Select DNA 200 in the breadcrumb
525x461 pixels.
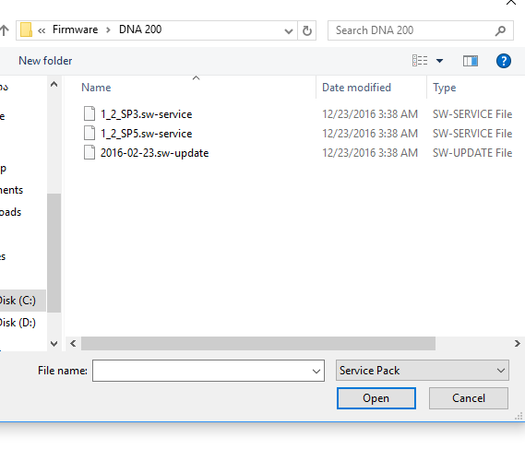tap(140, 30)
